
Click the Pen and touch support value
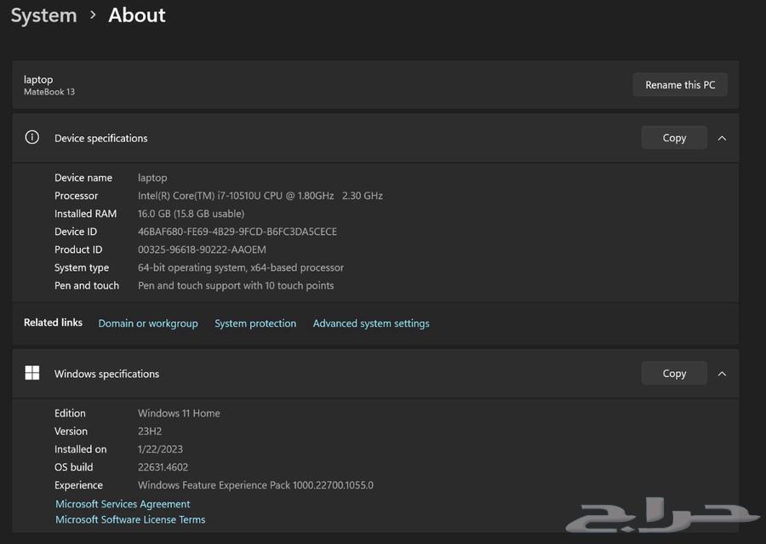[x=236, y=285]
